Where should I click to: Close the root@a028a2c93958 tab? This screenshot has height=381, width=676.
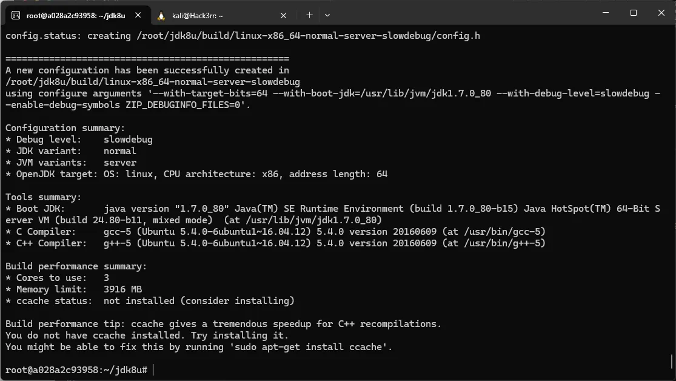(138, 15)
